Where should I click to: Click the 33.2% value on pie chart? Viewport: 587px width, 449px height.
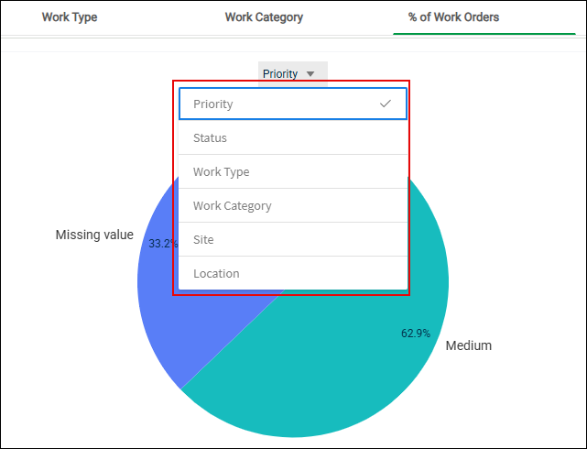[163, 244]
